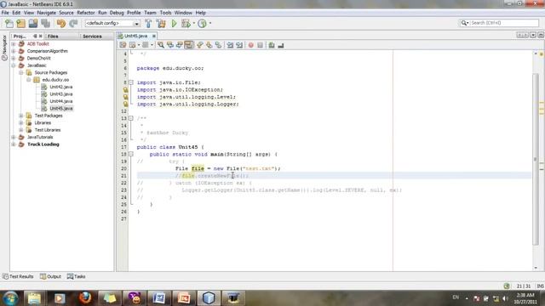Open the Output window button
This screenshot has width=545, height=306.
(x=50, y=276)
